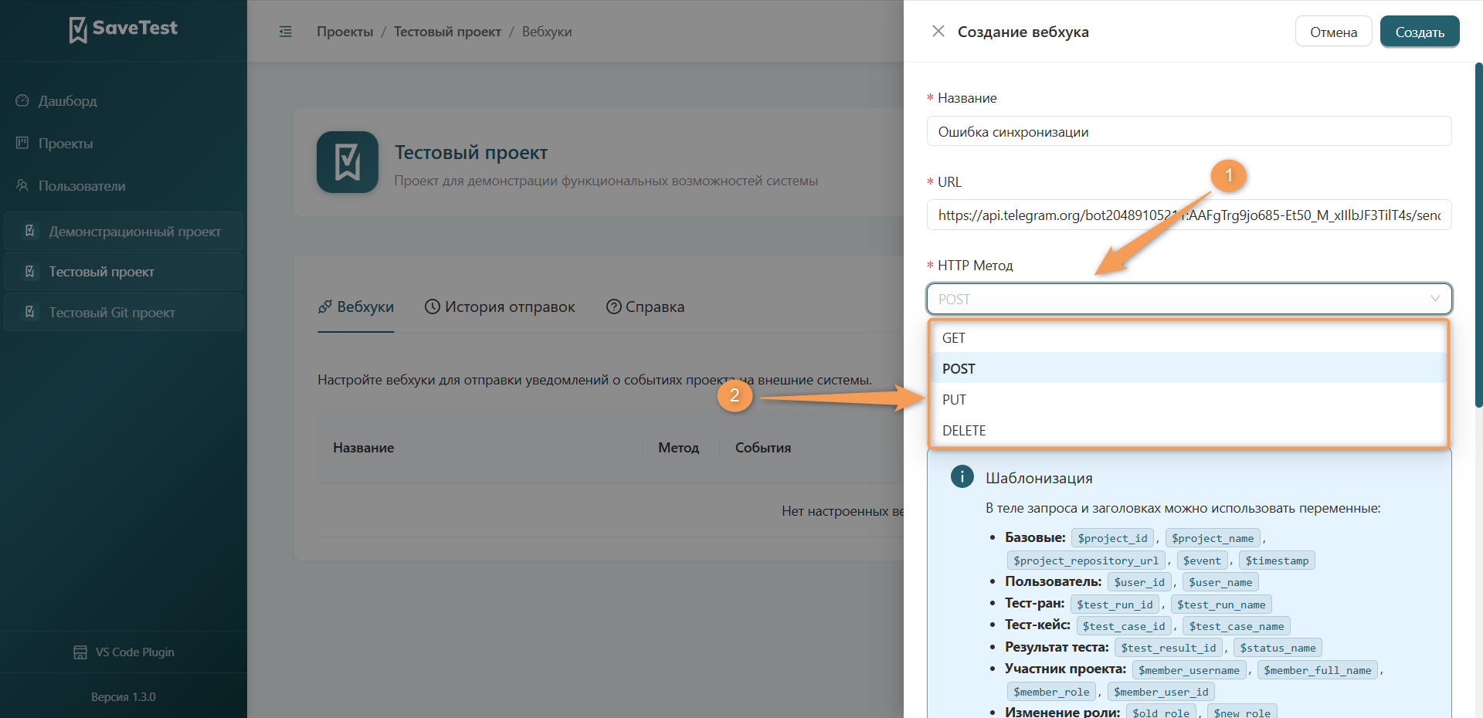Collapse sidebar with the menu fold icon
Image resolution: width=1483 pixels, height=718 pixels.
[286, 32]
